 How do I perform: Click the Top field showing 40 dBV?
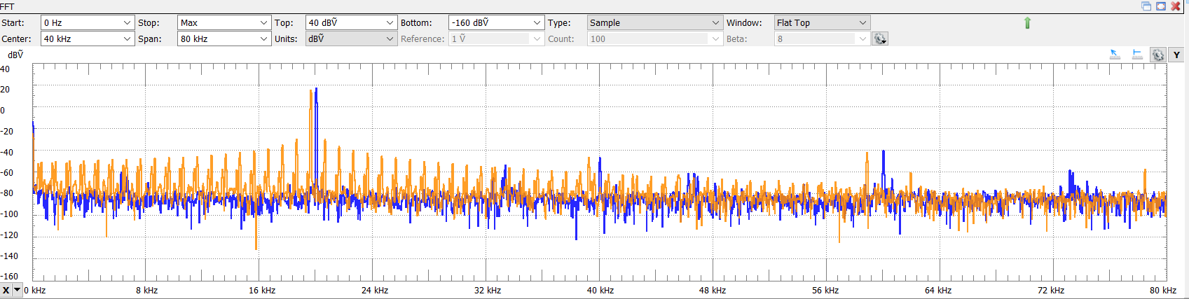[x=345, y=23]
